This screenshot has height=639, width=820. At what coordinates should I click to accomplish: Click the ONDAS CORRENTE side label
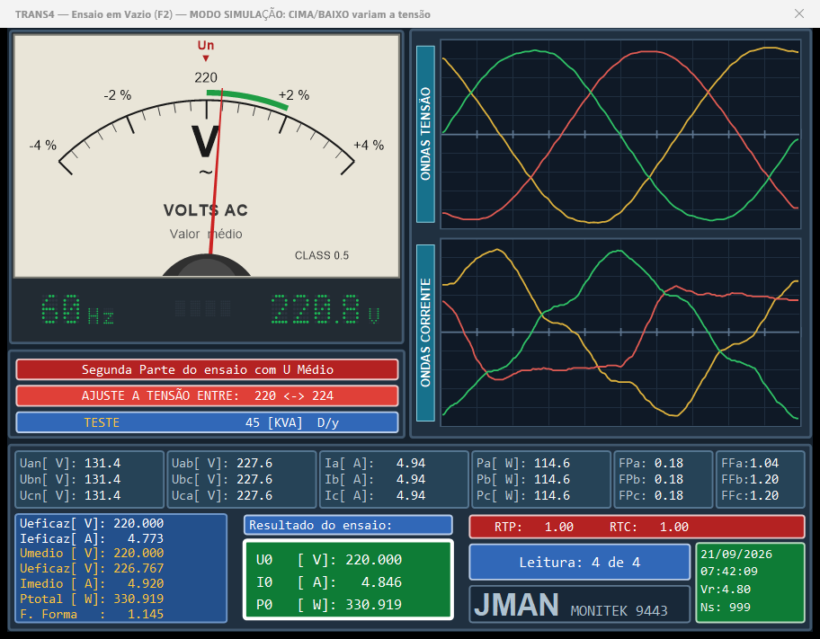click(425, 333)
